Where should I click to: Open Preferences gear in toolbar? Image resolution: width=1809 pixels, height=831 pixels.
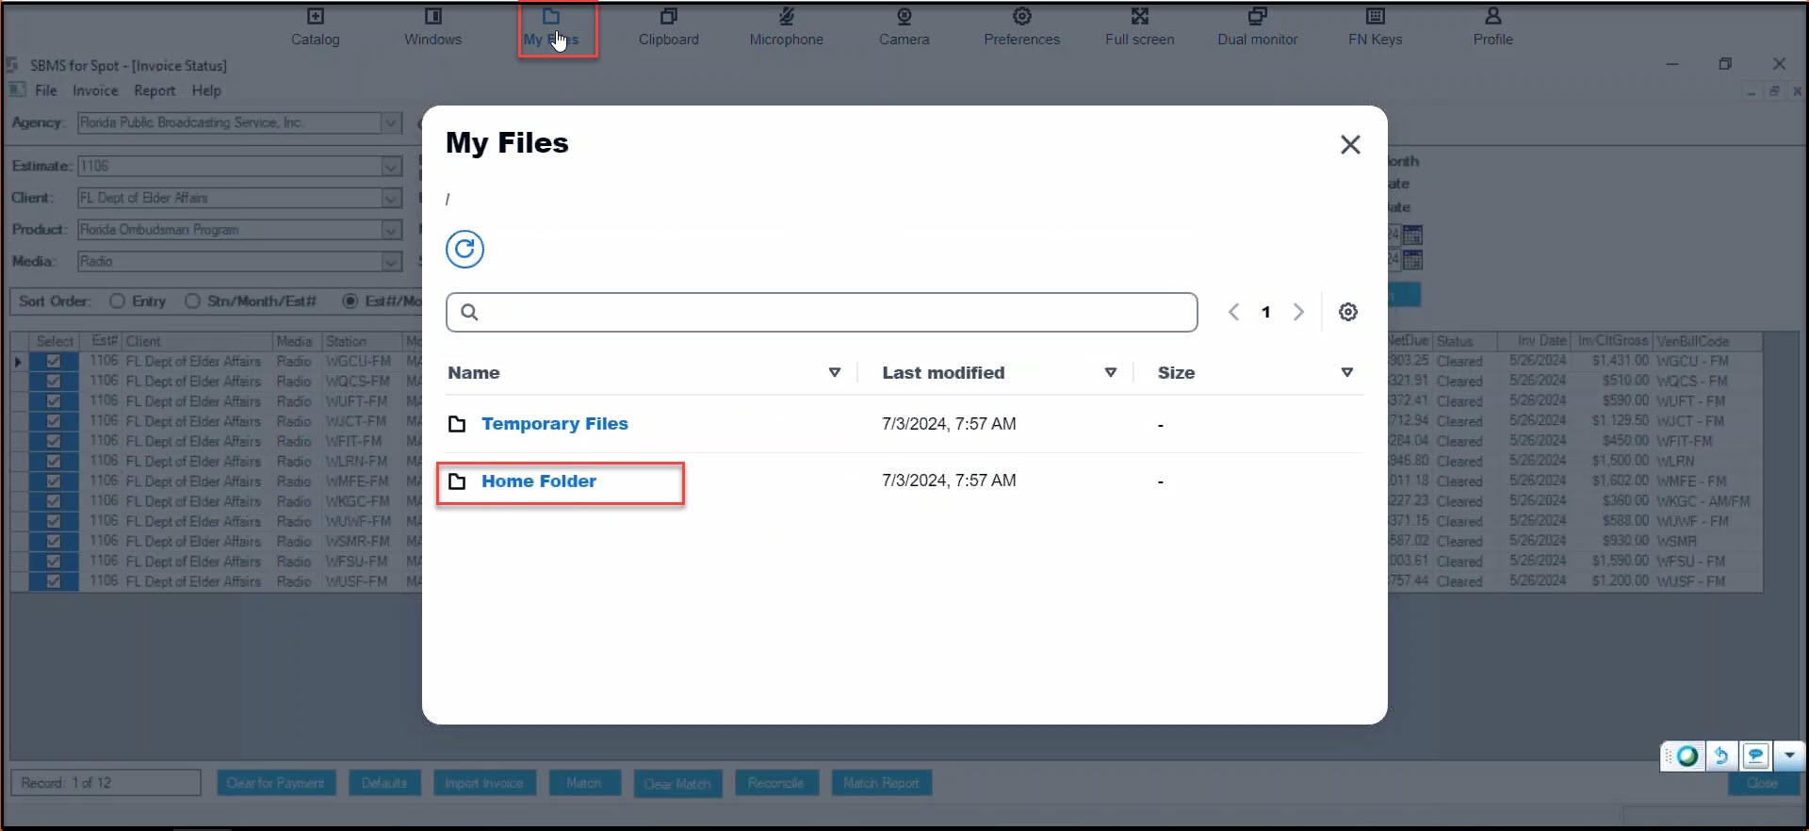[1022, 17]
